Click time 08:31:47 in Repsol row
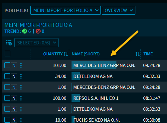Viewport: 167px width, 123px height. click(152, 98)
